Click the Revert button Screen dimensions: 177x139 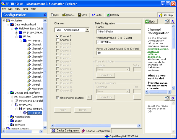(83, 110)
